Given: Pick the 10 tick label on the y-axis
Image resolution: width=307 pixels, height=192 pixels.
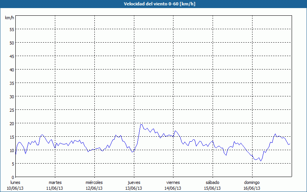Looking at the screenshot, I should point(12,150).
